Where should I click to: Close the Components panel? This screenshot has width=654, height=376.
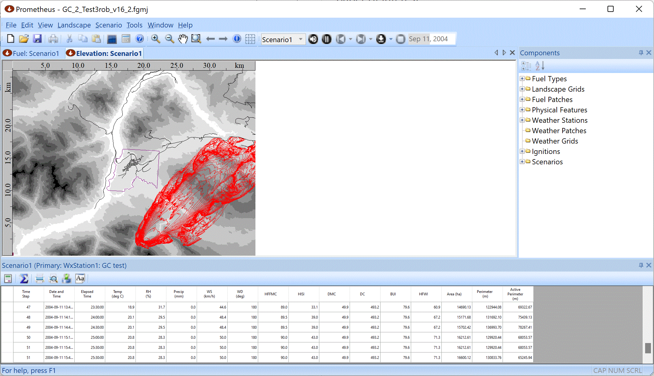point(649,53)
